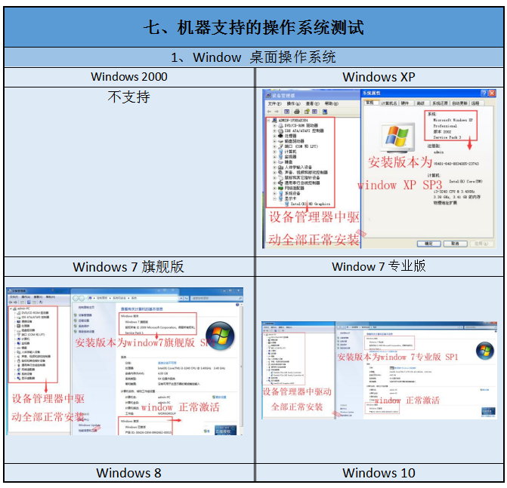Screen dimensions: 507x488
Task: Expand 处理器 node in XP device manager
Action: (274, 136)
